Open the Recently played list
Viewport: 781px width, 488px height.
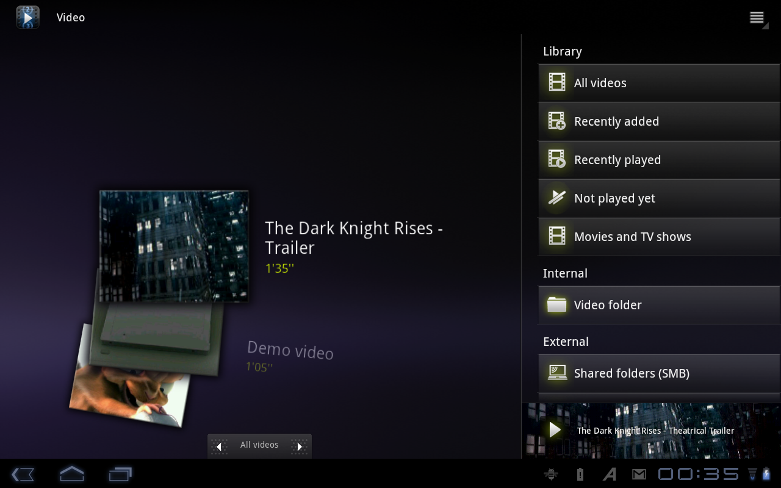click(659, 160)
